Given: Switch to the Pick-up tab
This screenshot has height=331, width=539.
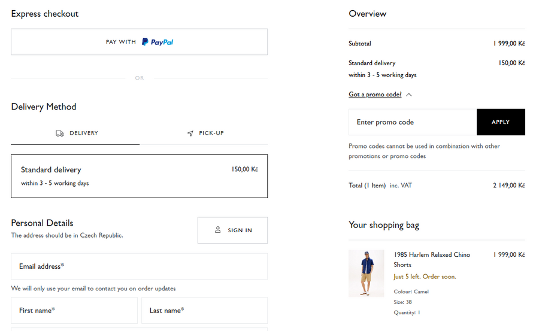Looking at the screenshot, I should coord(205,133).
